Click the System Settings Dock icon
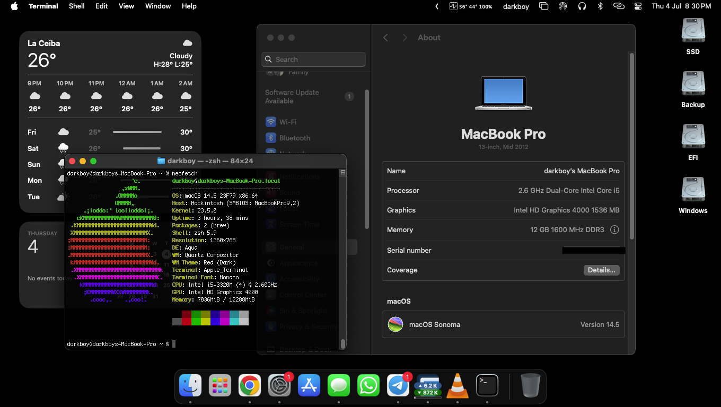Viewport: 721px width, 407px height. [x=279, y=385]
